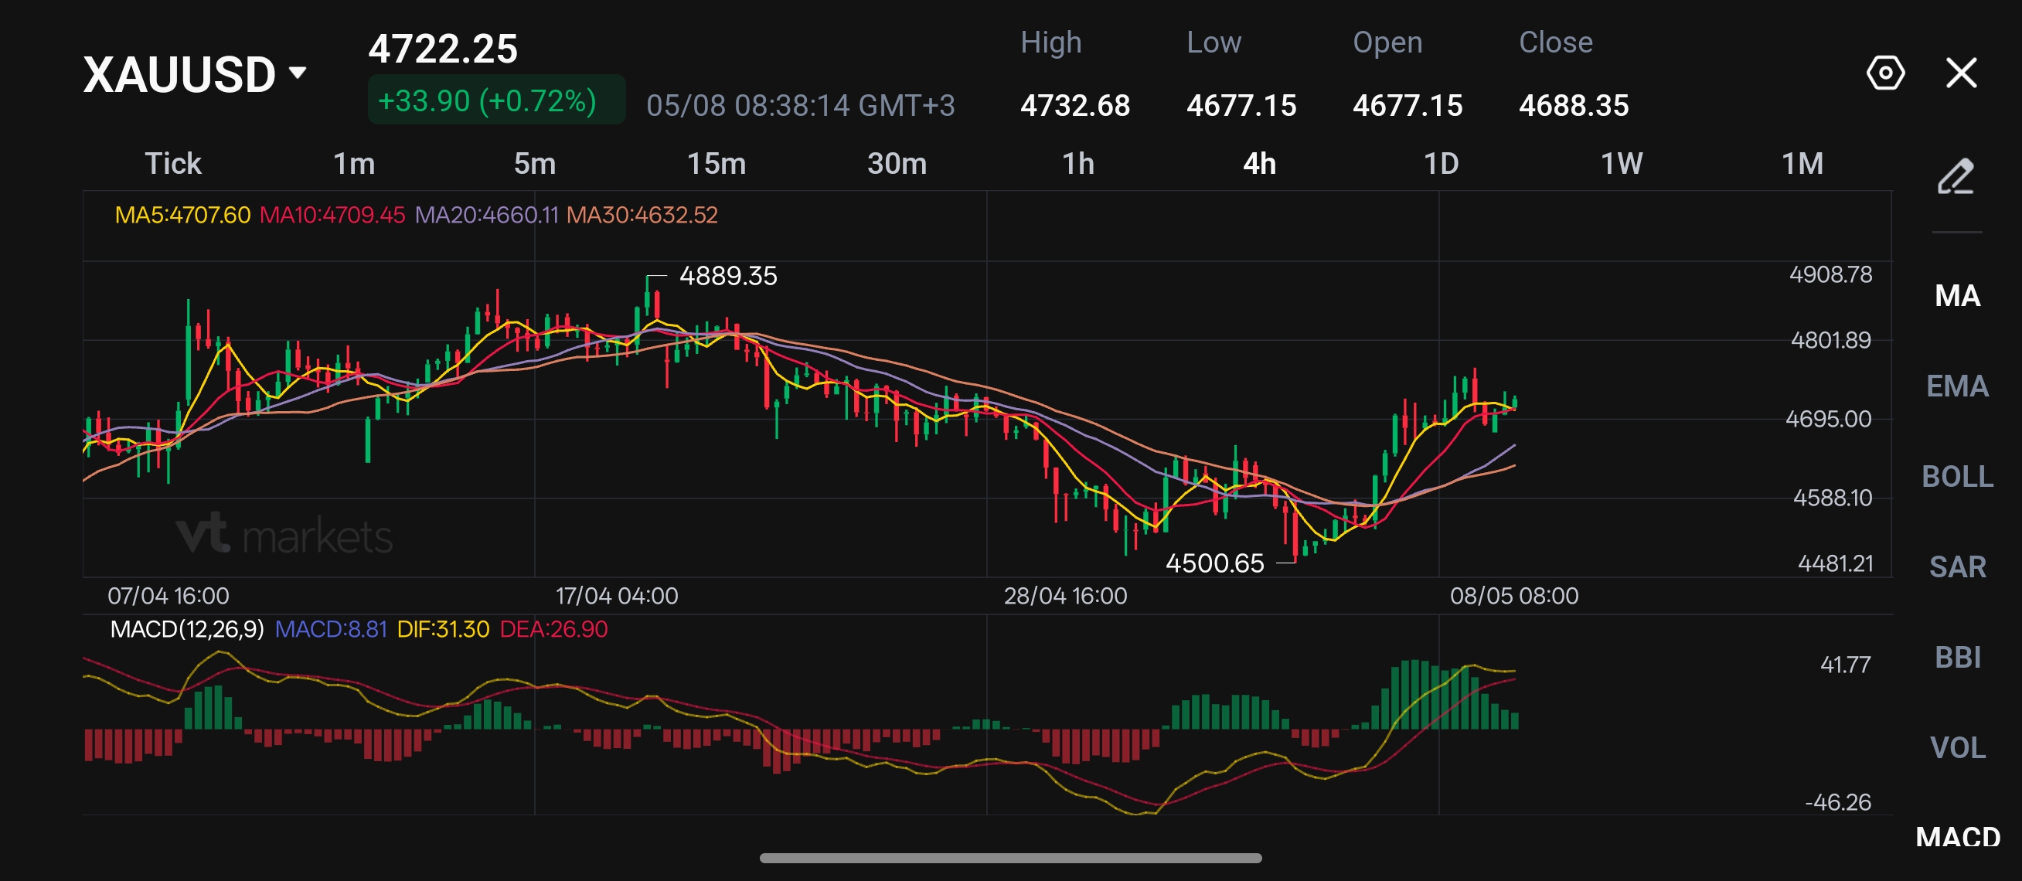The image size is (2022, 881).
Task: Enable the SAR indicator overlay
Action: 1957,566
